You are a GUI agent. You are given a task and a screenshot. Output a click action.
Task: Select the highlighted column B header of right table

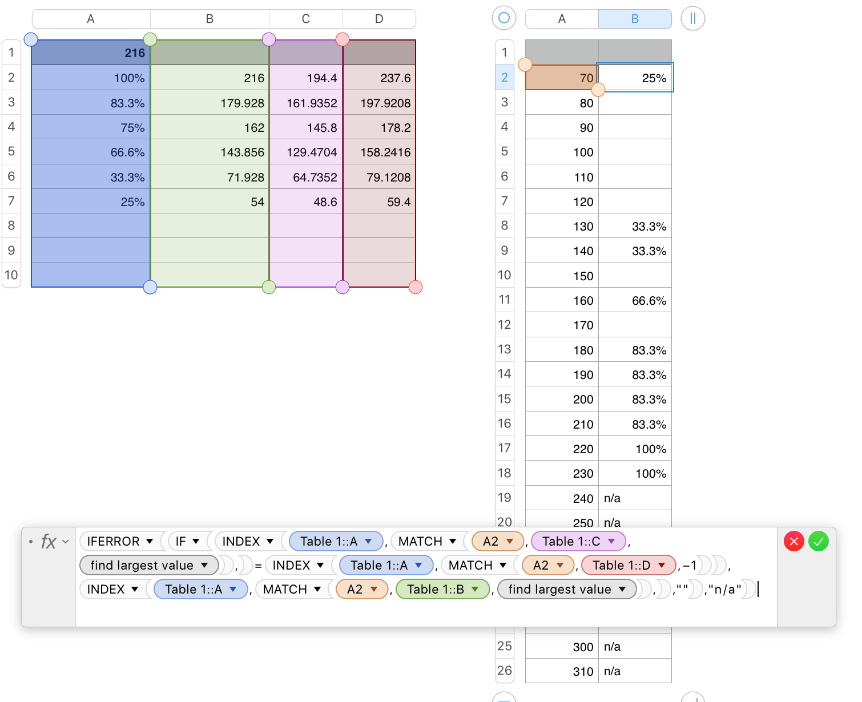click(635, 19)
